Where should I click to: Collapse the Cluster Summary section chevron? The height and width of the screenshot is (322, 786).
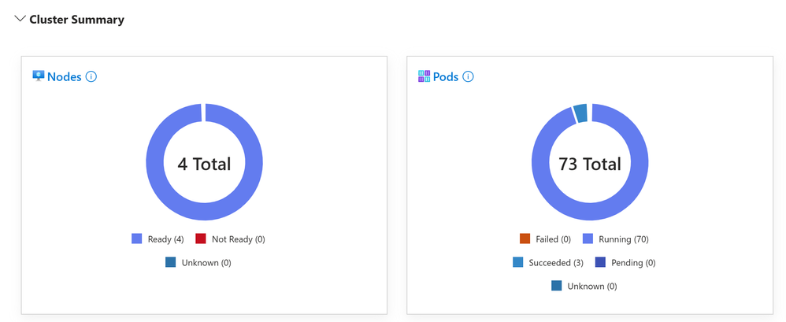(x=20, y=19)
